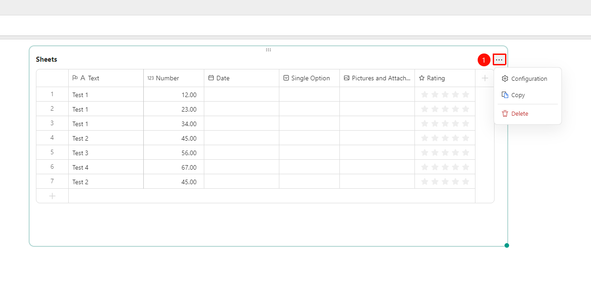Select the Pictures and Attachments column header
This screenshot has height=289, width=591.
coord(377,78)
